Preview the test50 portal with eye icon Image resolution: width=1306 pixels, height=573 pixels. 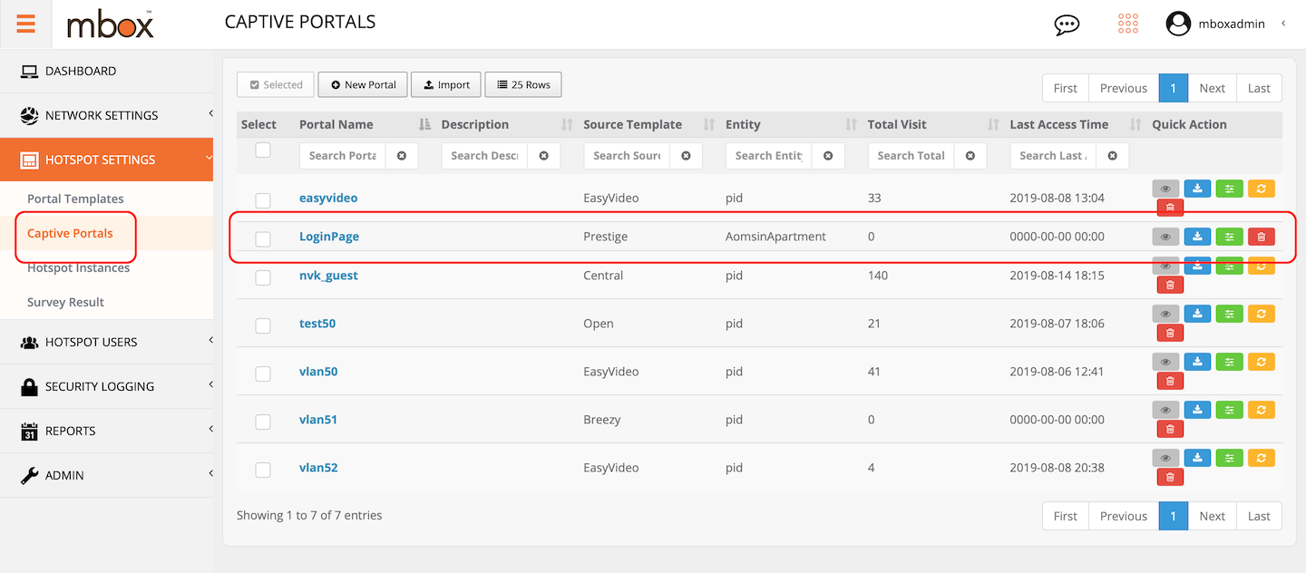pyautogui.click(x=1165, y=314)
